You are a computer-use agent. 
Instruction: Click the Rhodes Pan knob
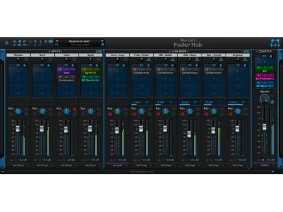point(18,112)
